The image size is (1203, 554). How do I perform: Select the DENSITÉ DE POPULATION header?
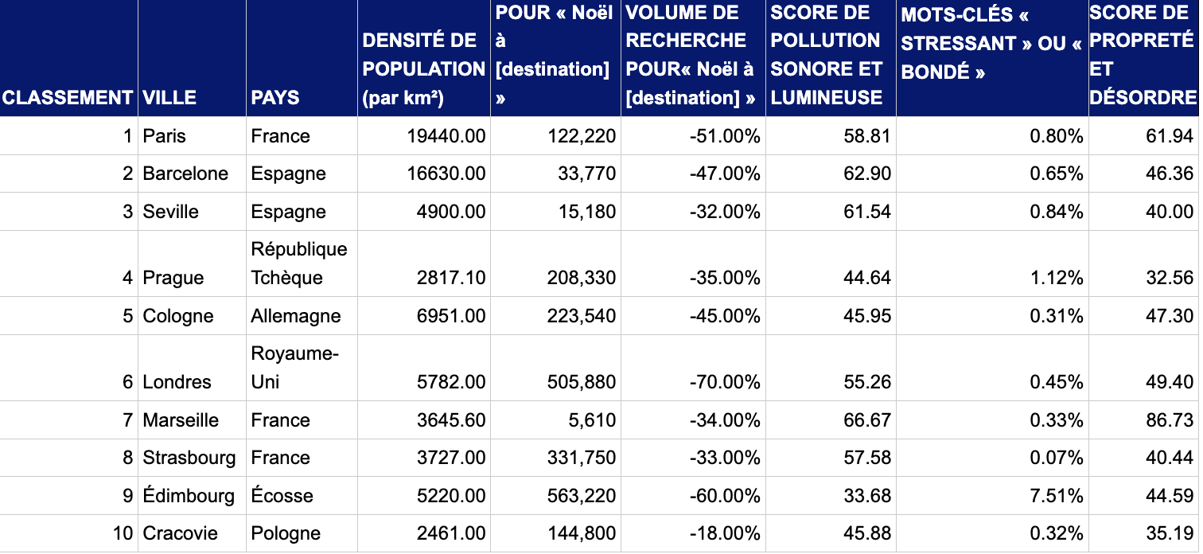(x=423, y=69)
